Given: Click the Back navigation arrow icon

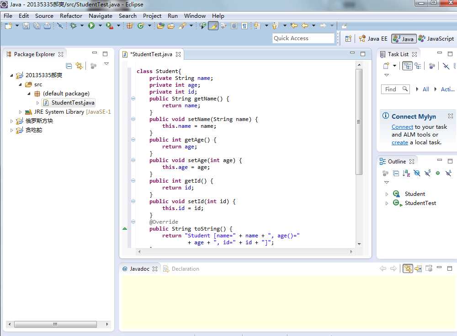Looking at the screenshot, I should 305,26.
